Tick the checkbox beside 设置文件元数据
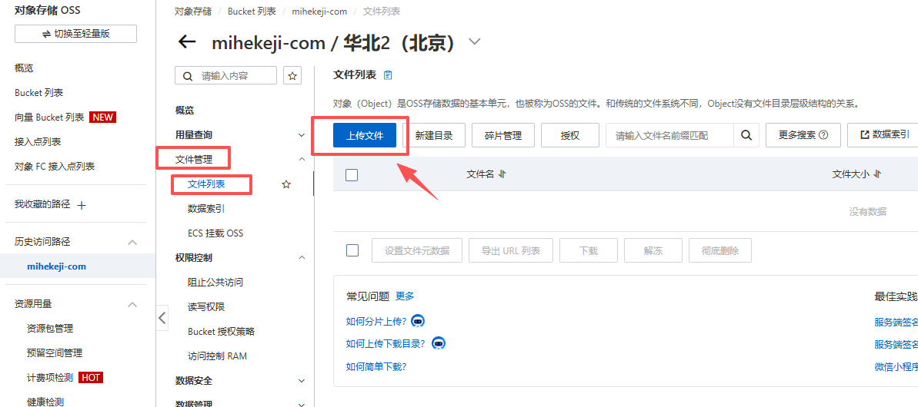918x407 pixels. tap(352, 250)
